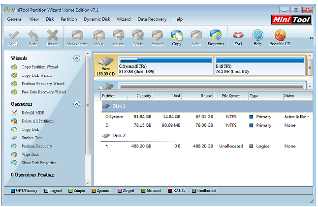Click the MiniTool logo

pyautogui.click(x=291, y=20)
